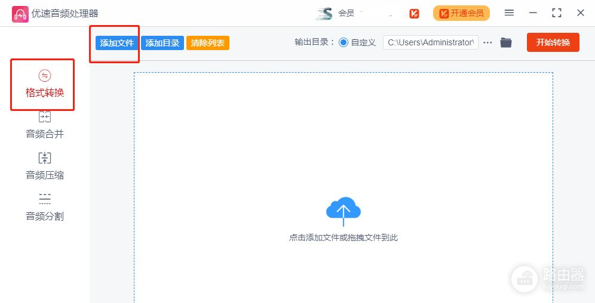Image resolution: width=595 pixels, height=303 pixels.
Task: Click the 优速音频处理器 app logo
Action: click(x=20, y=13)
